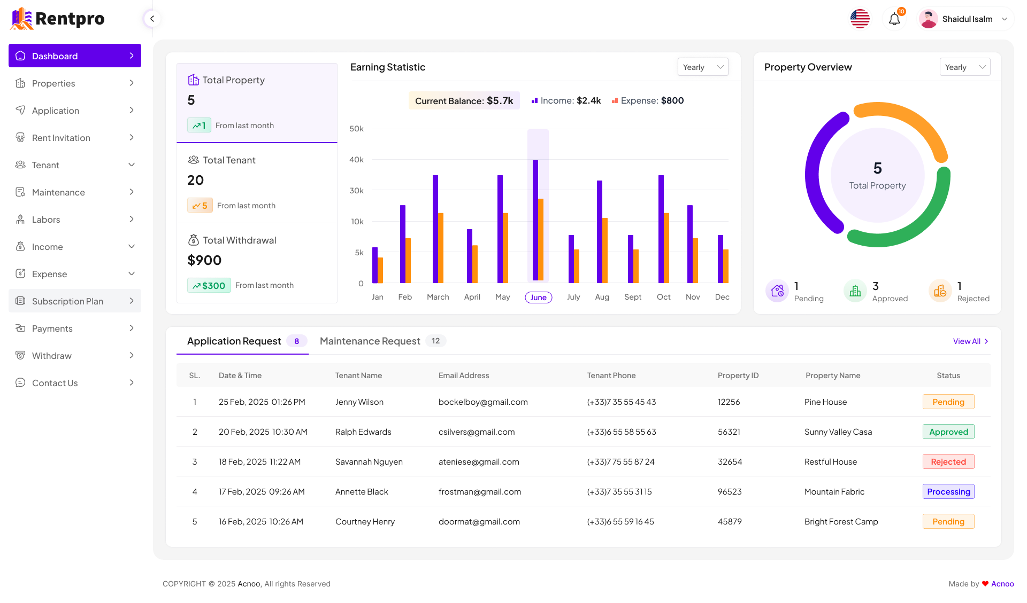The width and height of the screenshot is (1027, 603).
Task: Click the Rentpro logo
Action: coord(58,19)
